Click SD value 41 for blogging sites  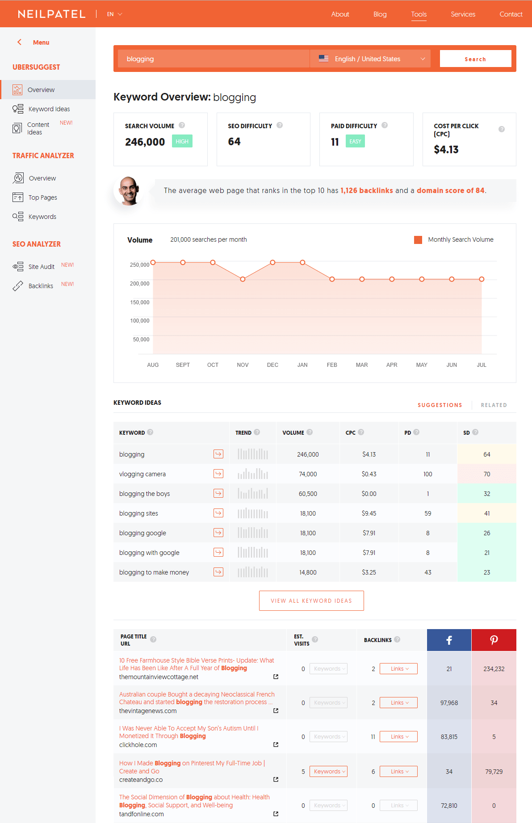pyautogui.click(x=487, y=513)
